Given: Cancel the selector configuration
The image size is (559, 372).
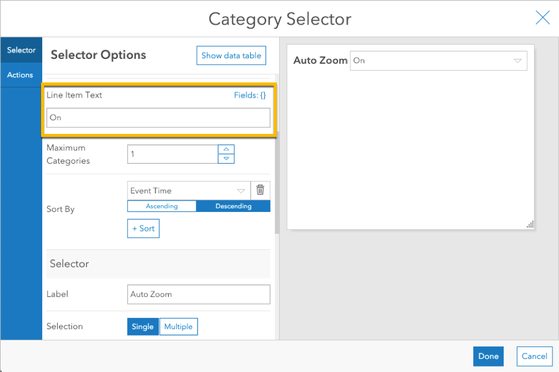Looking at the screenshot, I should tap(534, 356).
